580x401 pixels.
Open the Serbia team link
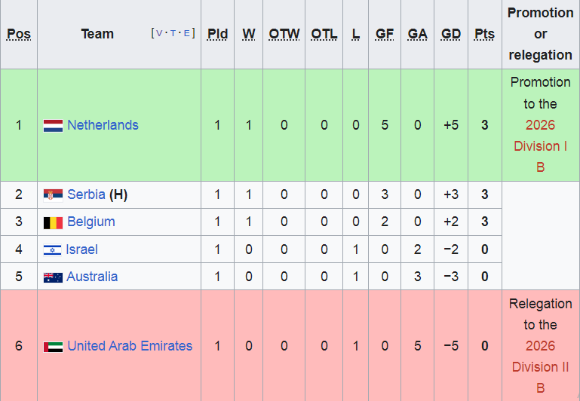point(86,194)
